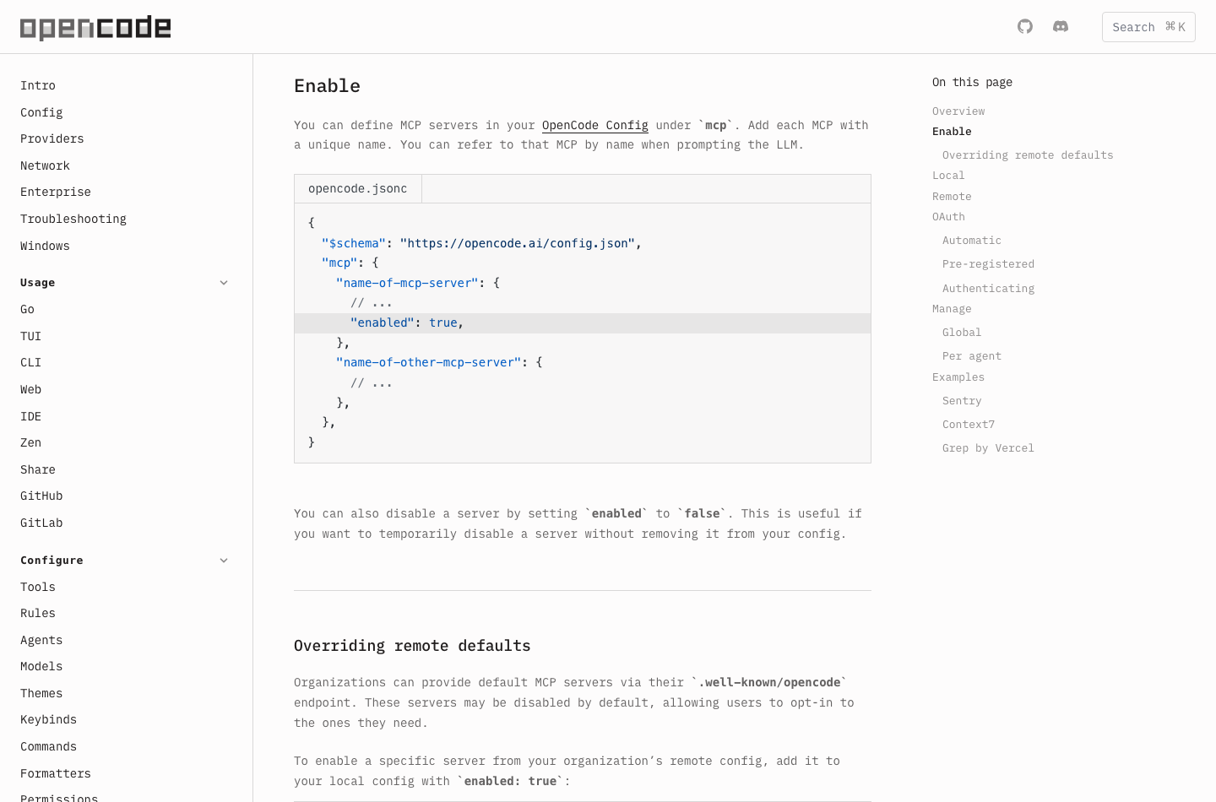
Task: Jump to Enable in page outline
Action: pos(952,132)
